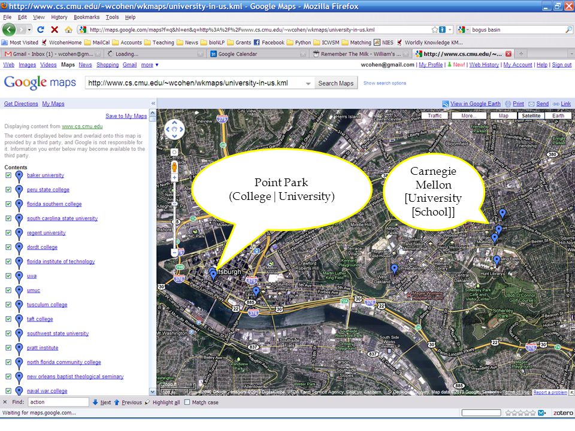Zoom in with the map plus button
575x431 pixels.
(x=174, y=178)
